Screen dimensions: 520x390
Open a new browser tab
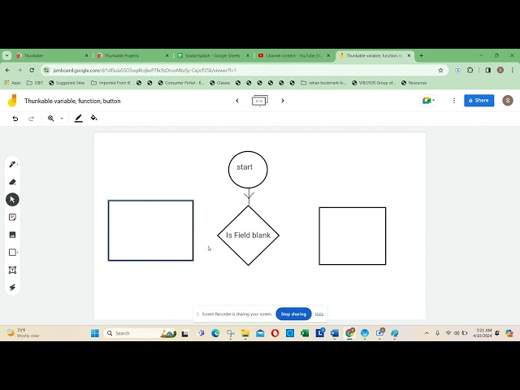point(421,56)
